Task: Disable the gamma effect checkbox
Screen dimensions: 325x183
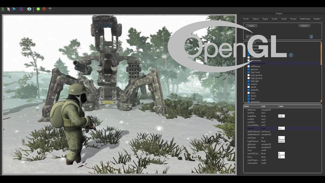Action: point(249,69)
